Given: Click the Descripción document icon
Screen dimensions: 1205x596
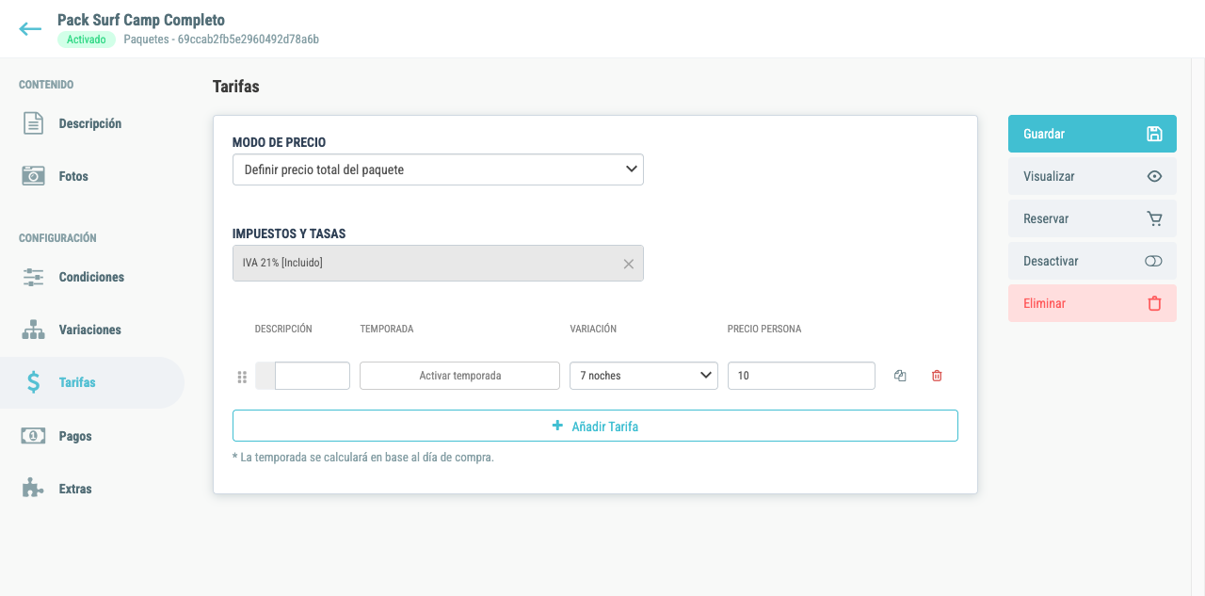Looking at the screenshot, I should 34,123.
